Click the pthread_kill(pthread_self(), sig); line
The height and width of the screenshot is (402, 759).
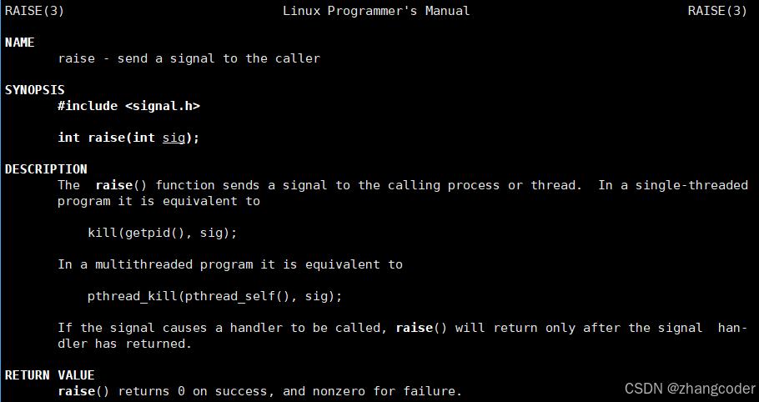(x=214, y=297)
